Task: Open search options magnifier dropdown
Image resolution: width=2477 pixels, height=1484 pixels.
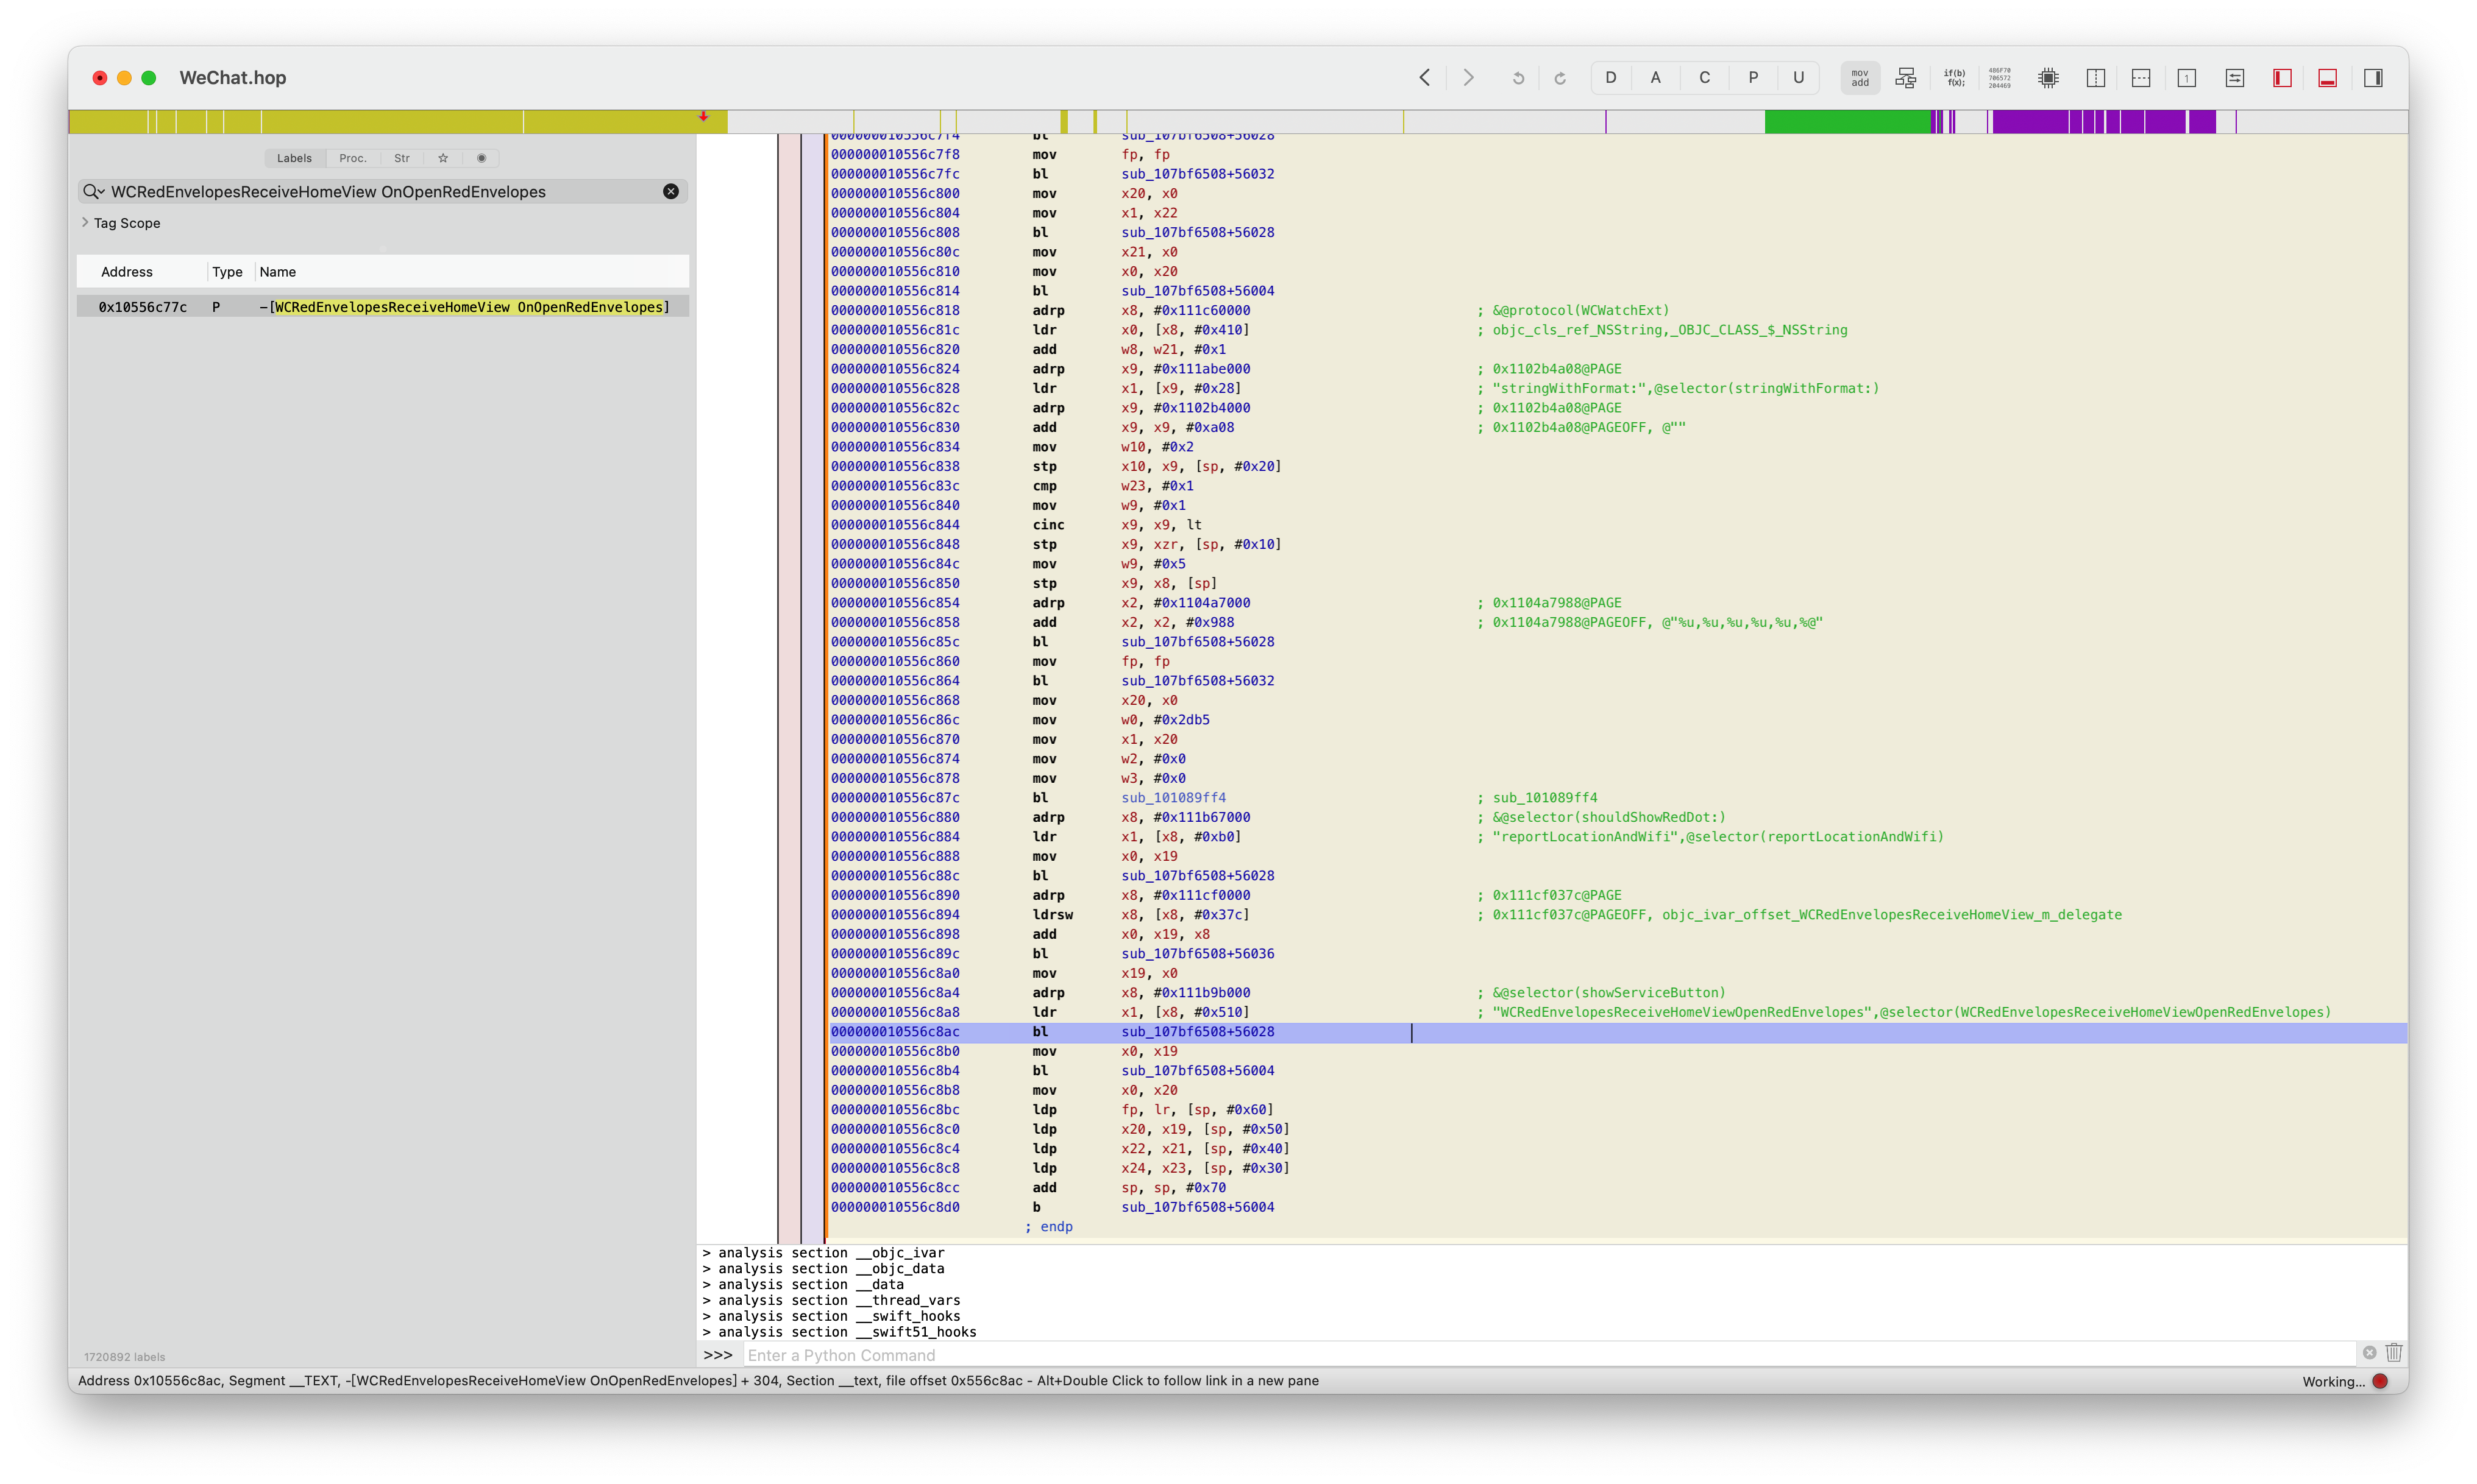Action: tap(94, 192)
